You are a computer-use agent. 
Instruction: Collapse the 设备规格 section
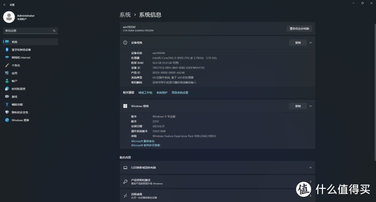[311, 42]
